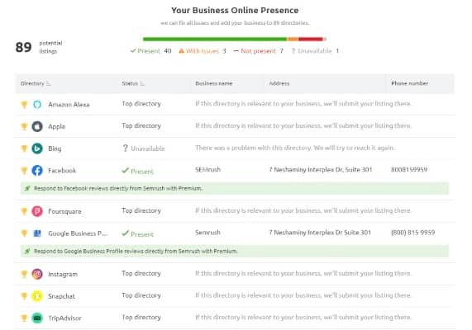Screen dimensions: 472x330
Task: Click the TripAdvisor logo icon
Action: click(37, 318)
